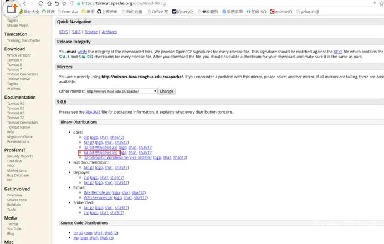Open the Security Reports sidebar link
This screenshot has height=244, width=384.
(20, 156)
